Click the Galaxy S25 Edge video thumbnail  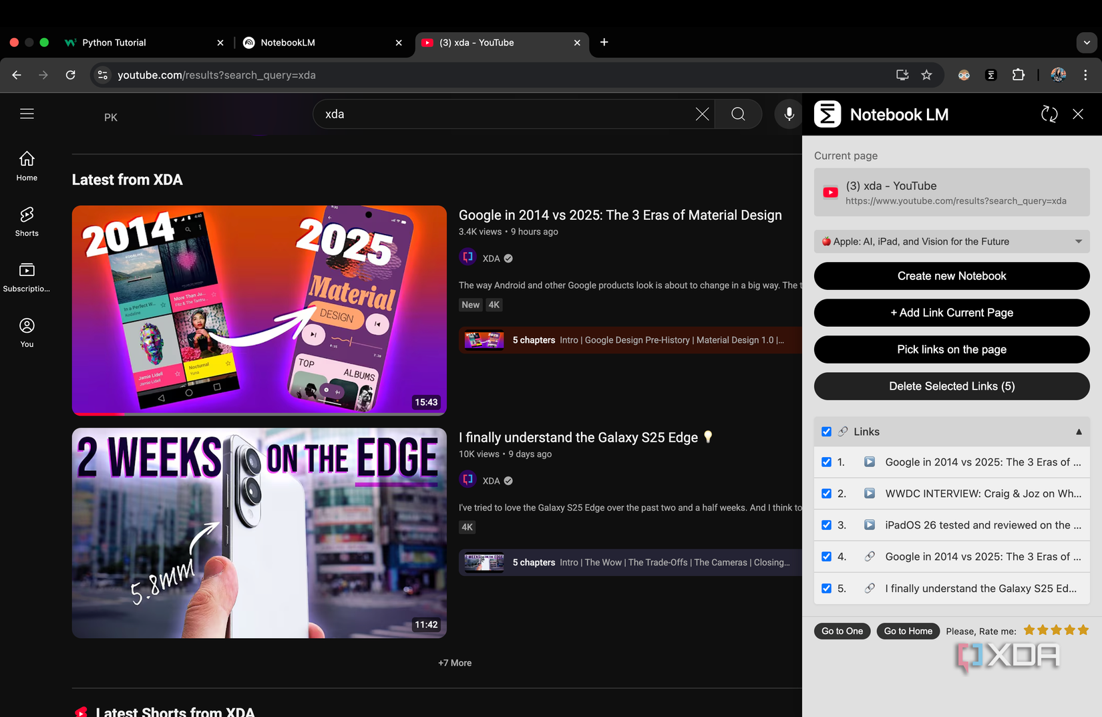pyautogui.click(x=259, y=533)
